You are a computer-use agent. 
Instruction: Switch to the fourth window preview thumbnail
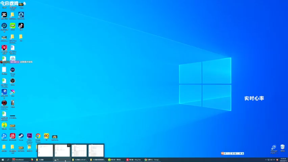click(96, 150)
